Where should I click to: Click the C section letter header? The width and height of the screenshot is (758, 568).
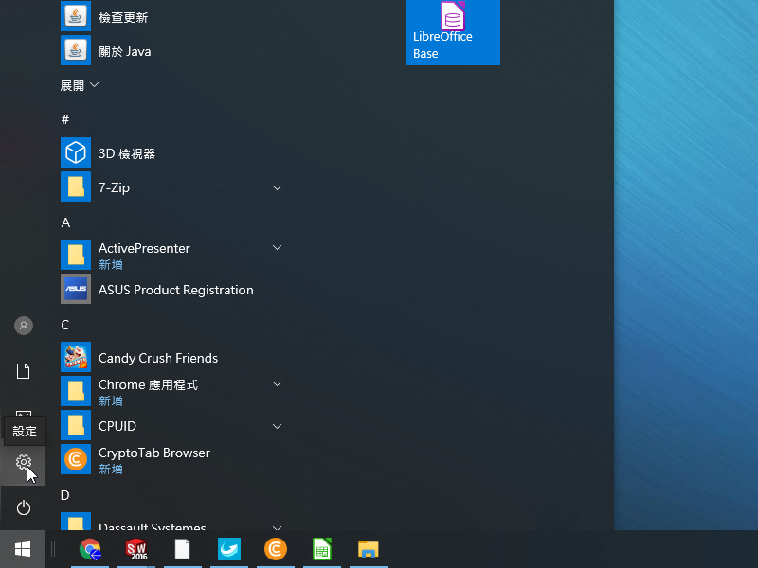coord(65,325)
